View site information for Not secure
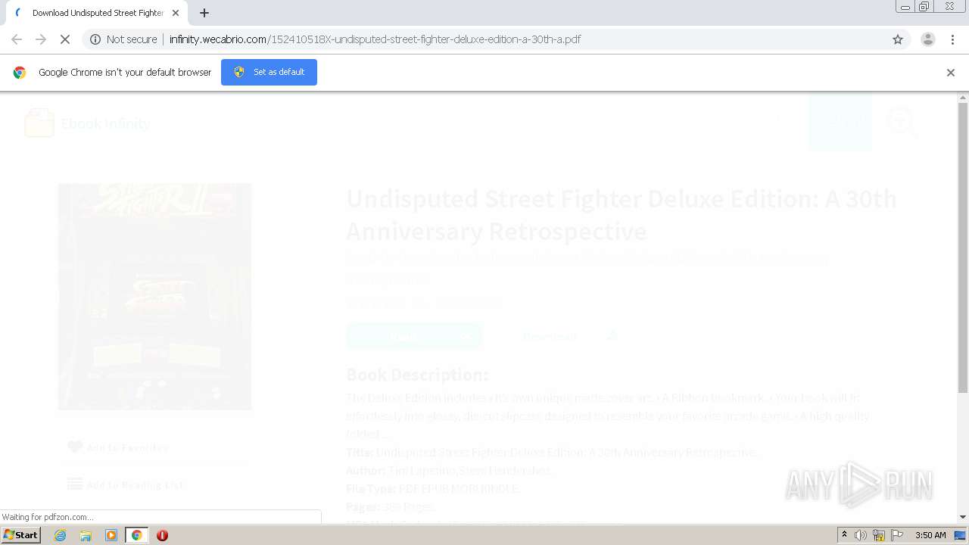 [x=124, y=39]
